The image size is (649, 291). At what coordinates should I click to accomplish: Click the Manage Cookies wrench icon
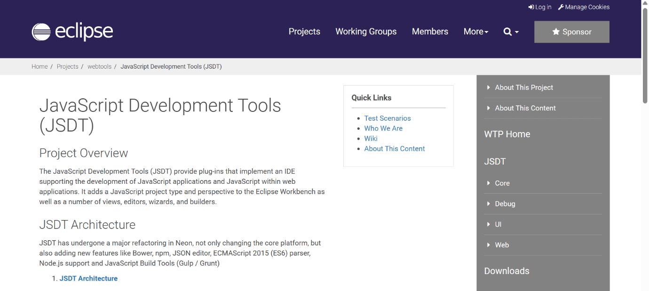(x=561, y=7)
